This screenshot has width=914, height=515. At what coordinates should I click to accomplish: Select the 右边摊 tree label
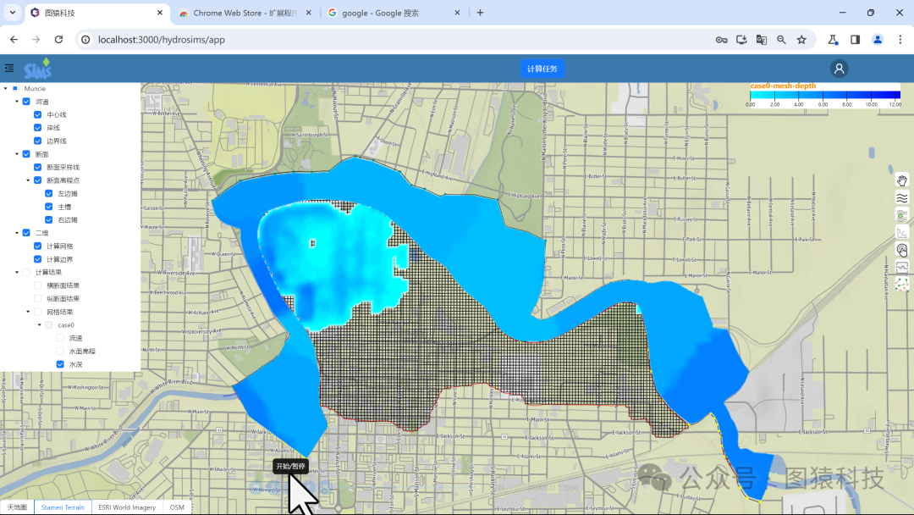(68, 220)
